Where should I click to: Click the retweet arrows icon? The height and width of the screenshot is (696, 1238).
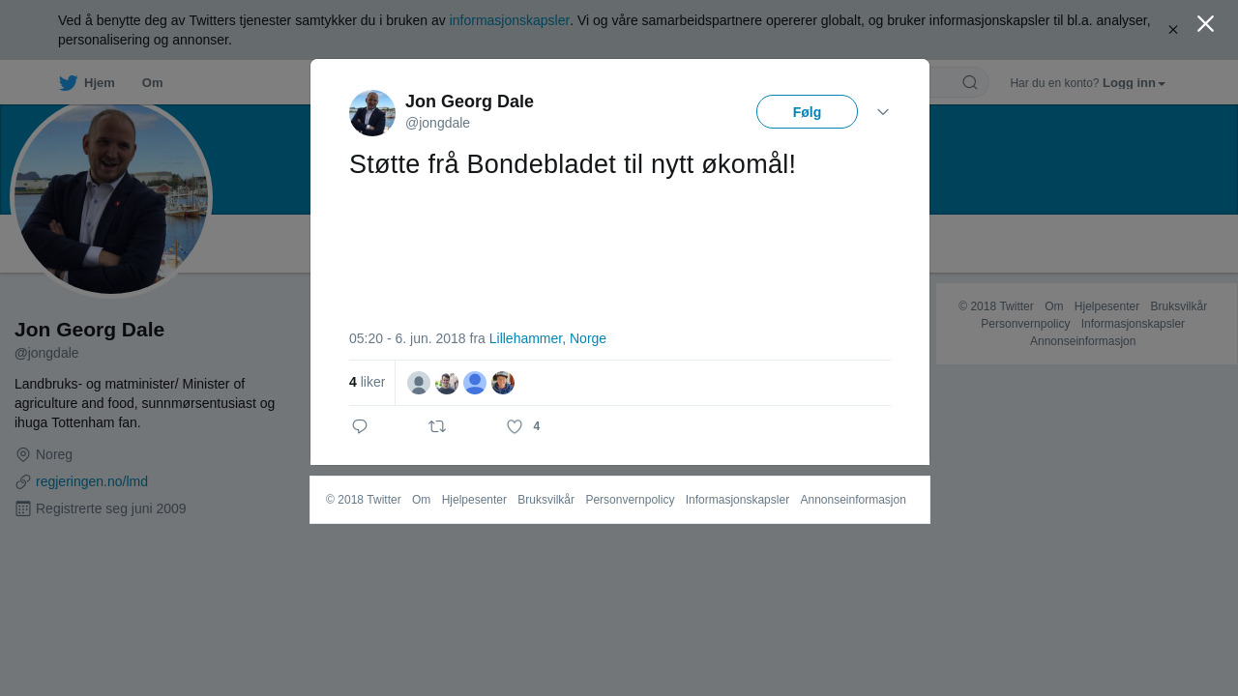tap(437, 426)
